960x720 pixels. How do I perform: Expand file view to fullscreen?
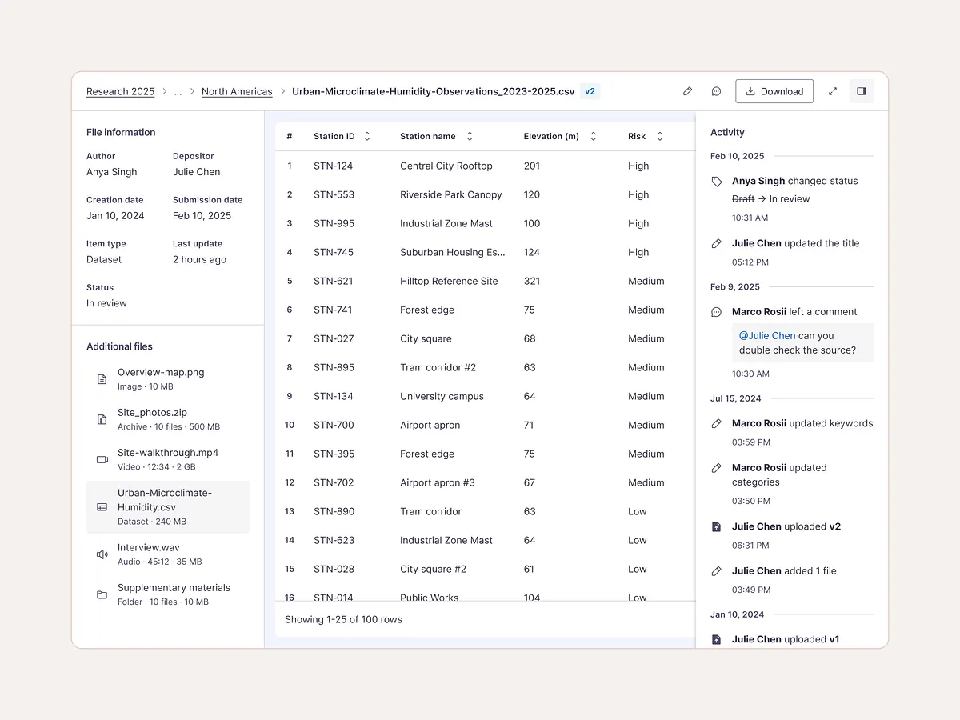coord(833,91)
